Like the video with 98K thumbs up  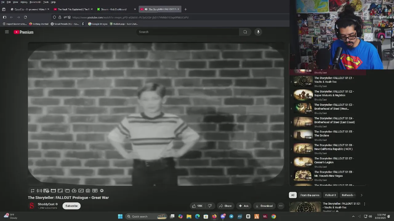coord(197,206)
